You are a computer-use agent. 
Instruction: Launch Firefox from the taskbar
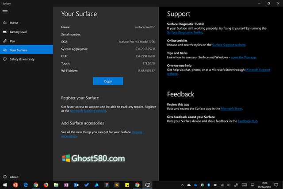coord(46,185)
